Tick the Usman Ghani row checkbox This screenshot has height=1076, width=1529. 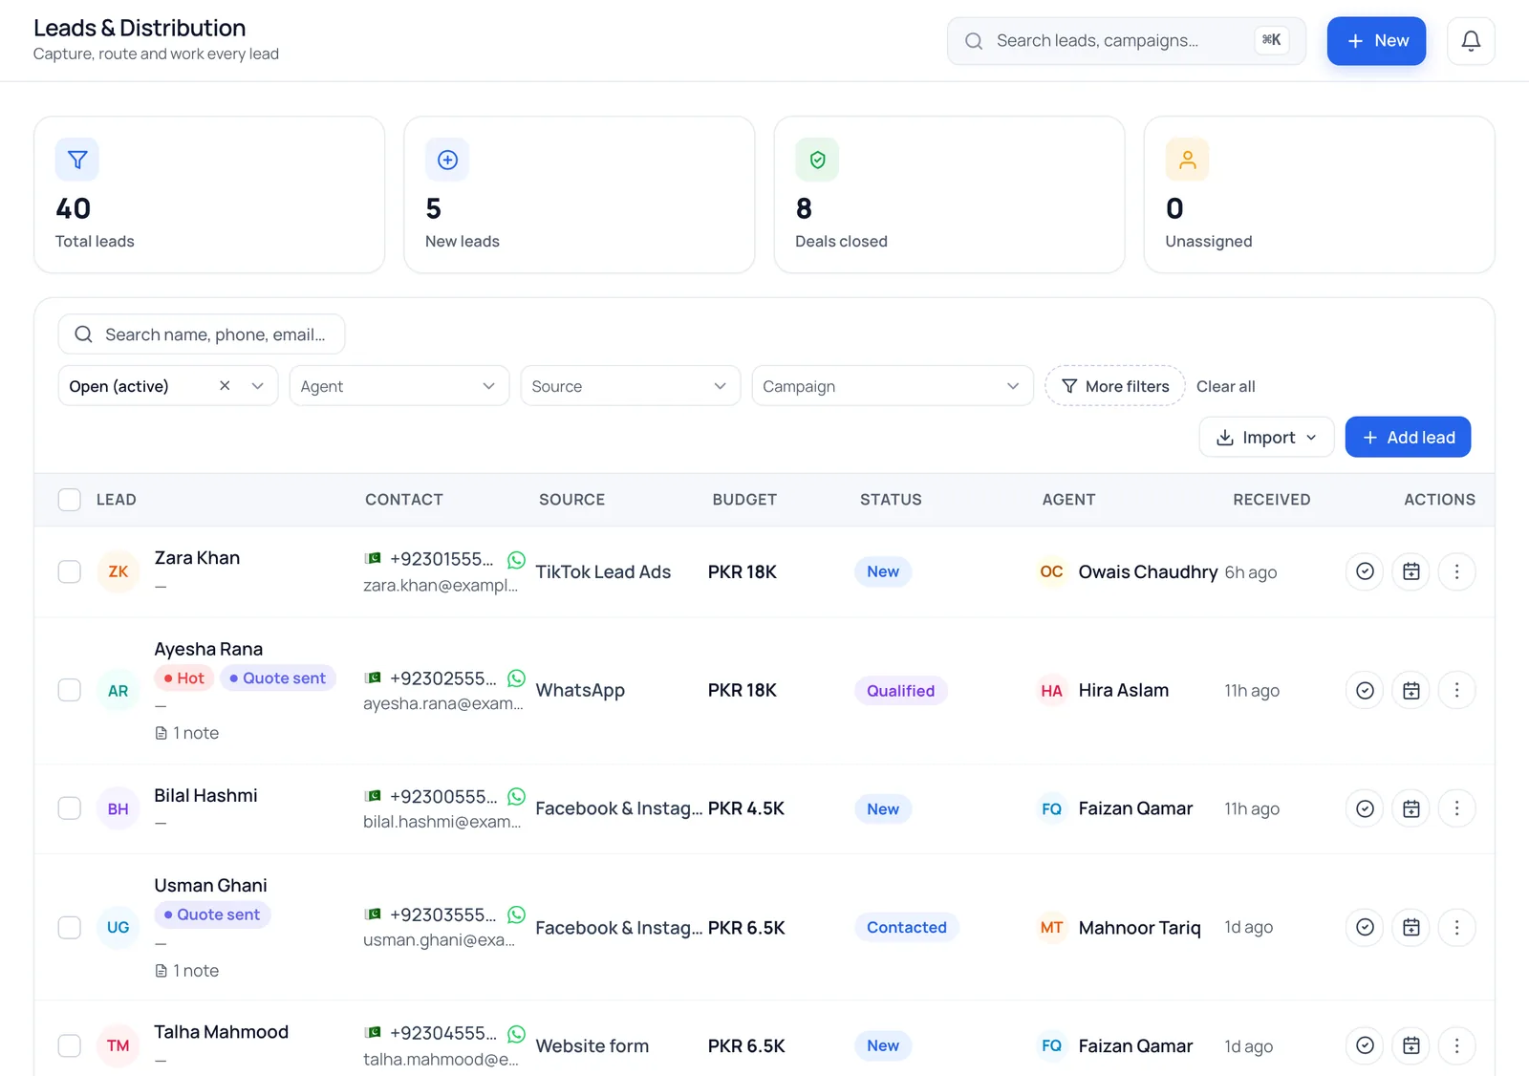click(x=70, y=927)
